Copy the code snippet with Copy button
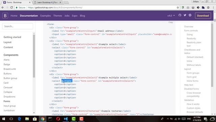Viewport: 216px width, 122px height. 171,22
